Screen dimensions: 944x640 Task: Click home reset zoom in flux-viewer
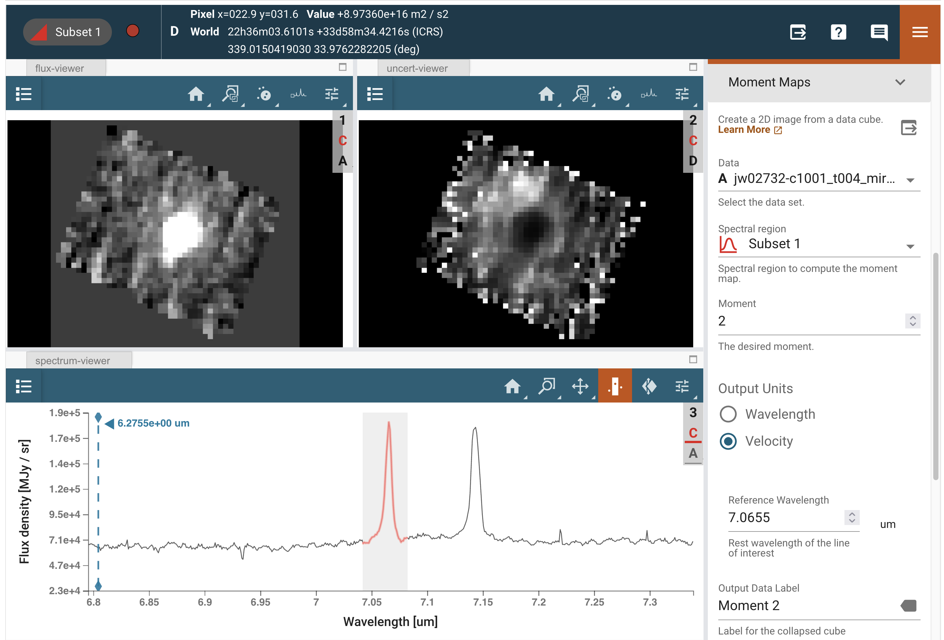196,94
